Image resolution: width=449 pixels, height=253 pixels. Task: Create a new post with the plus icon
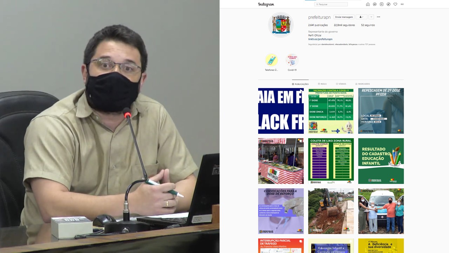tap(382, 4)
